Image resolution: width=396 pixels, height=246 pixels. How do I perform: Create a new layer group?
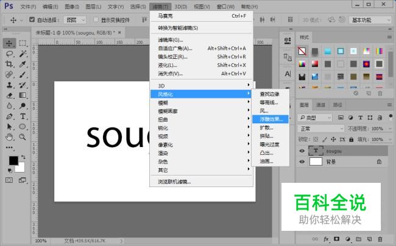(358, 239)
